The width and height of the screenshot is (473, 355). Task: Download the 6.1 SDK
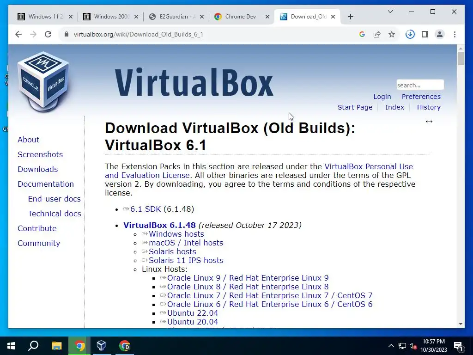pos(146,209)
